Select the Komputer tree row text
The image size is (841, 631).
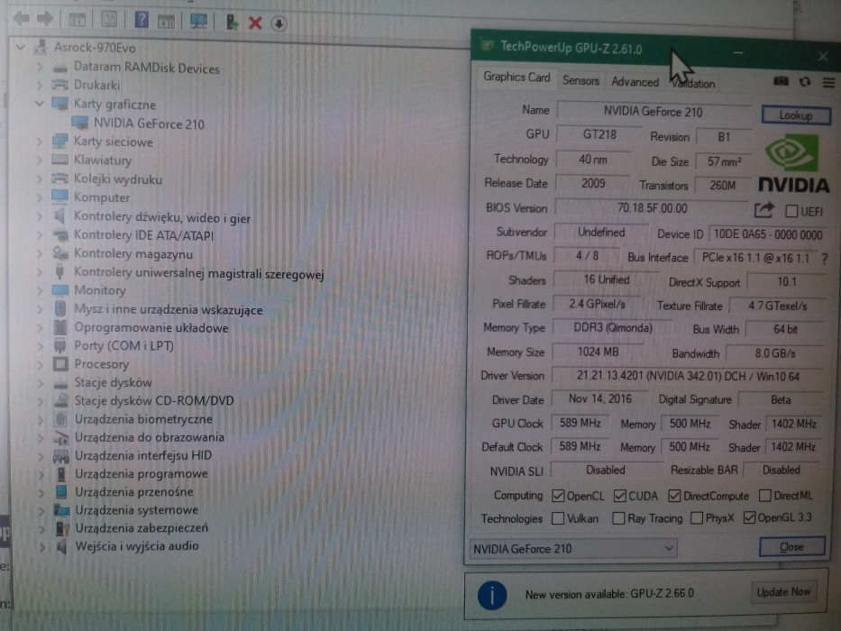[x=102, y=197]
